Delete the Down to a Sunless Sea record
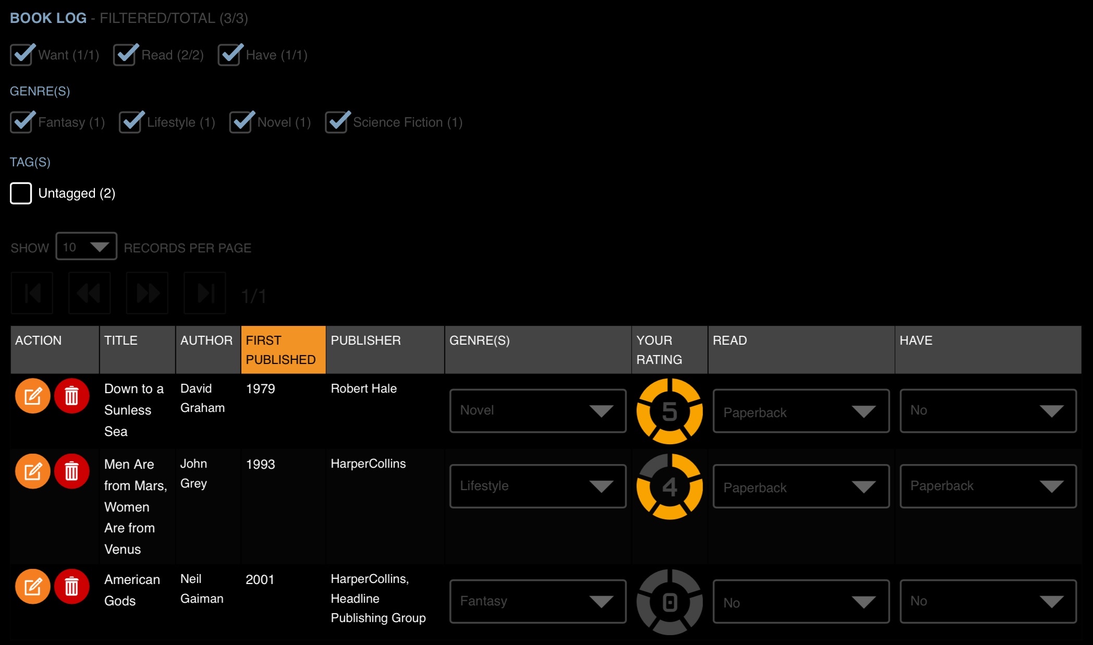Viewport: 1093px width, 645px height. tap(72, 396)
